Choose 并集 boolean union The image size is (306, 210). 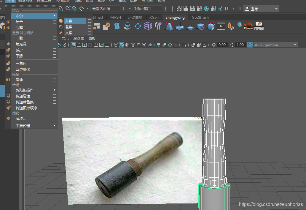tap(75, 21)
